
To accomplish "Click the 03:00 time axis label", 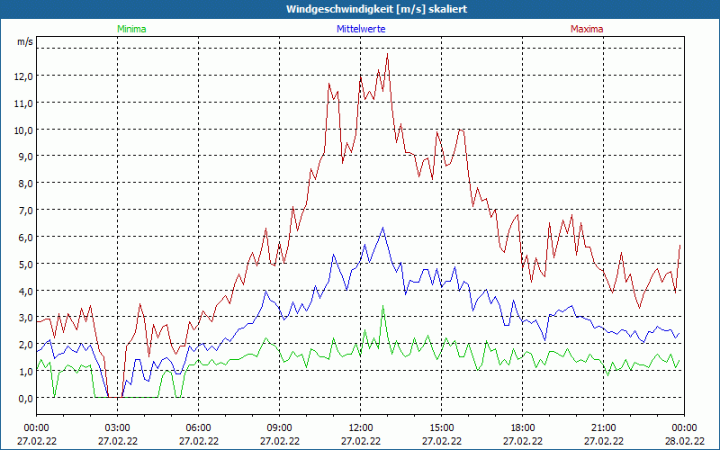I will [x=118, y=427].
